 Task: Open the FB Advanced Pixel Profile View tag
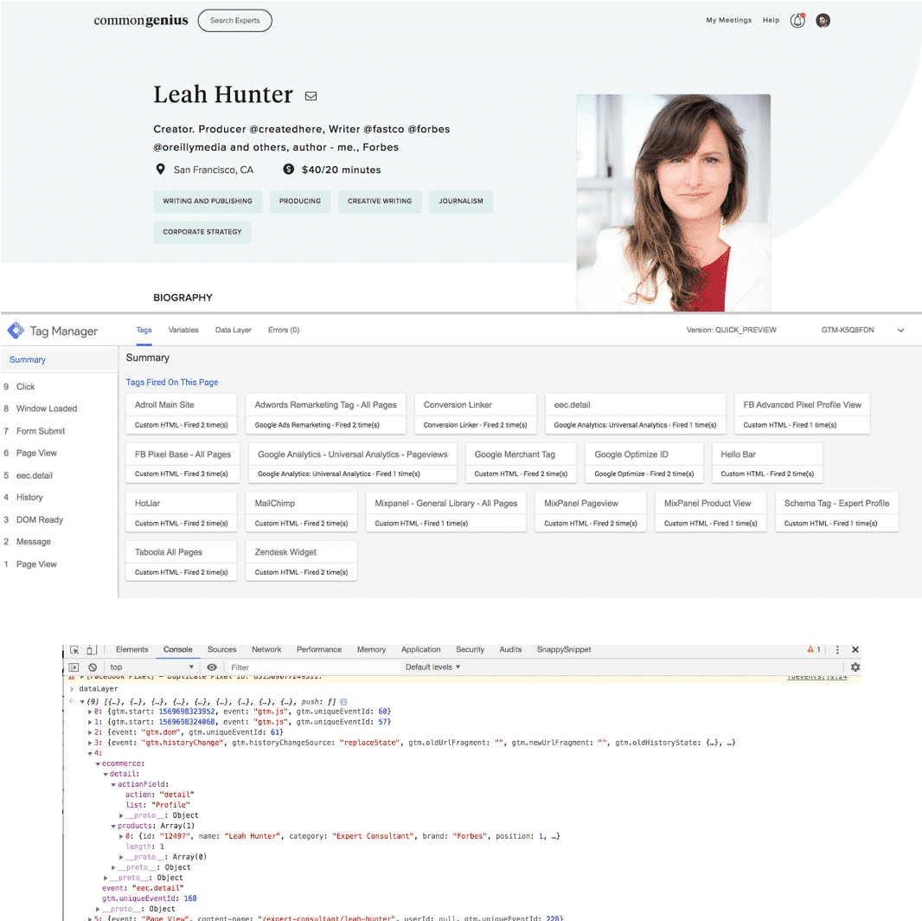(x=802, y=415)
